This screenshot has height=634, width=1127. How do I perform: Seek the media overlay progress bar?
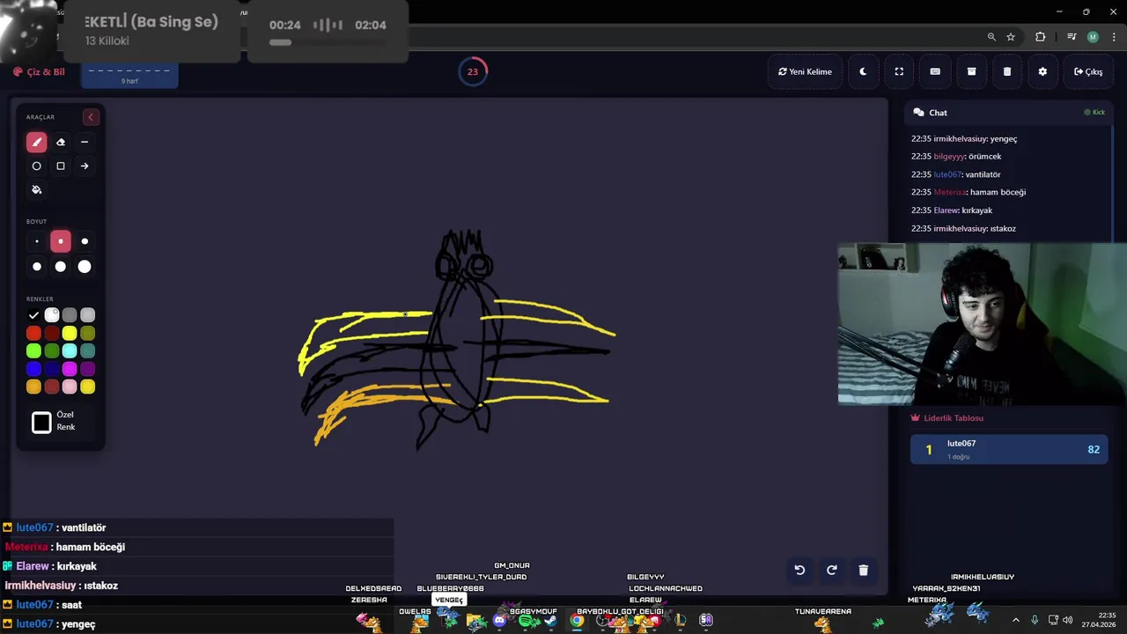tap(328, 42)
